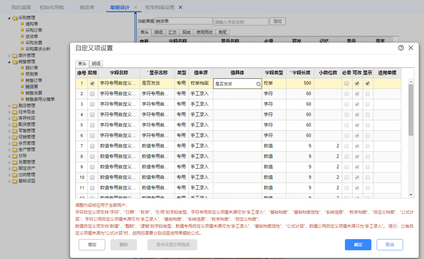Focus the 请输入字段名称 search field
Screen dimensions: 424x259
pos(241,22)
